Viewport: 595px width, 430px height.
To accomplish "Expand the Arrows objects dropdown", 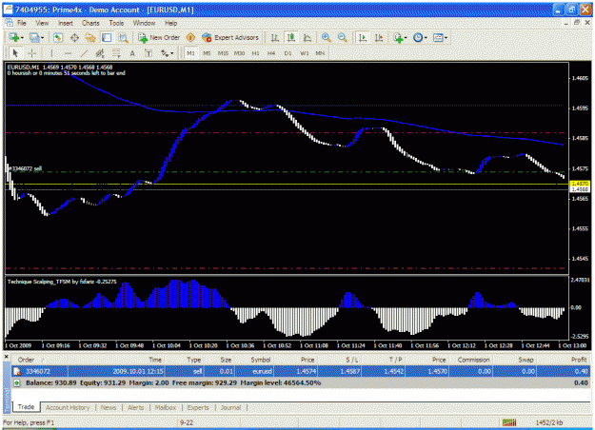I will click(x=172, y=53).
